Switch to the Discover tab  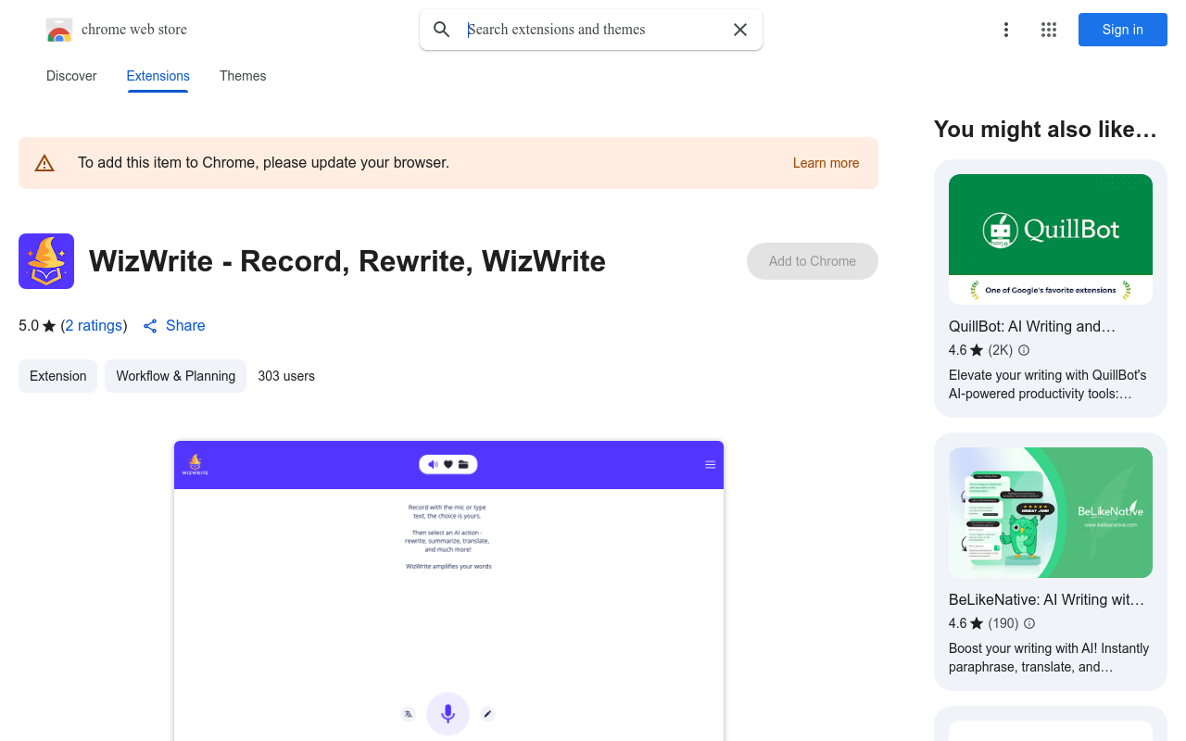point(71,76)
